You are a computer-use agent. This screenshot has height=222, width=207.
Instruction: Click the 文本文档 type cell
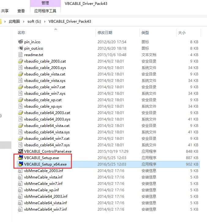click(x=149, y=55)
